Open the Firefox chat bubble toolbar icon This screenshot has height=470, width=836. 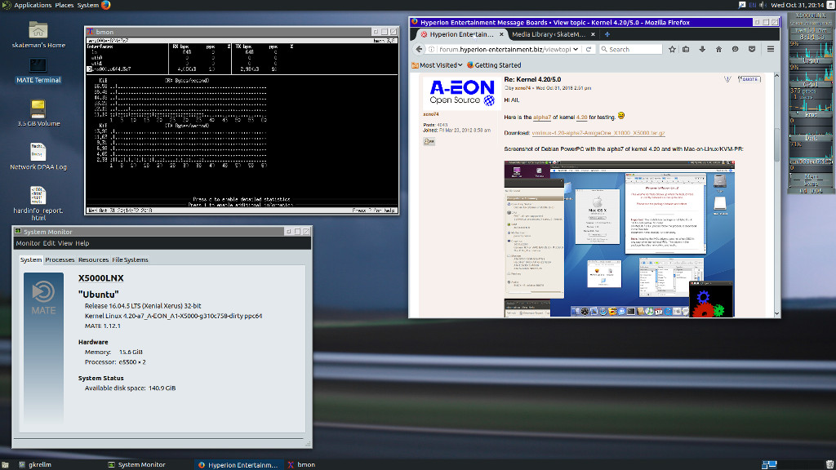[x=736, y=49]
